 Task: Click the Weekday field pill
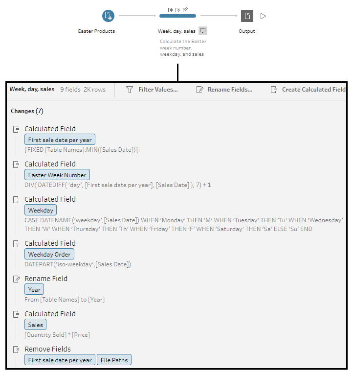click(x=41, y=210)
